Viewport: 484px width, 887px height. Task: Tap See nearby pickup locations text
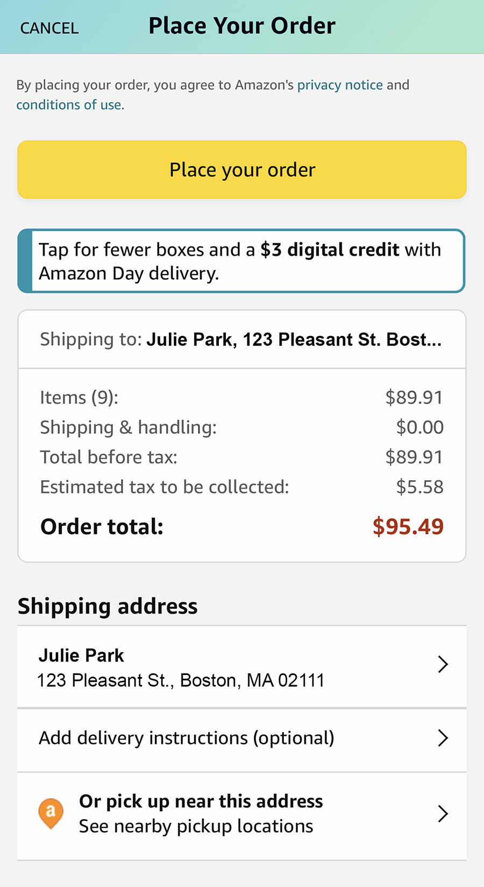[x=196, y=827]
